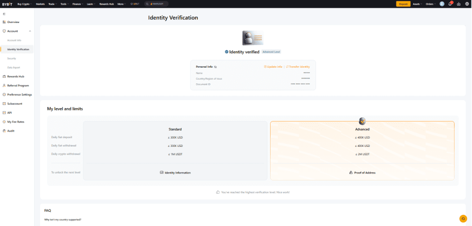Click the My Fee Rates icon
472x226 pixels.
coord(4,122)
